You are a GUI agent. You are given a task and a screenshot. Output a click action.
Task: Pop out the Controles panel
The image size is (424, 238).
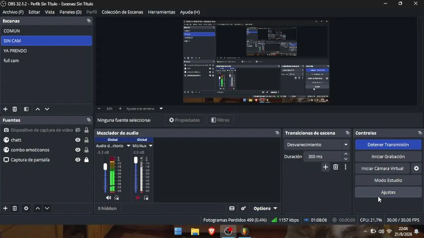[420, 133]
